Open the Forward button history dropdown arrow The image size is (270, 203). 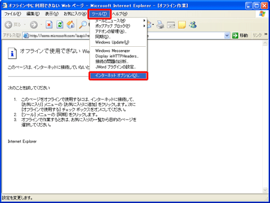[x=42, y=25]
